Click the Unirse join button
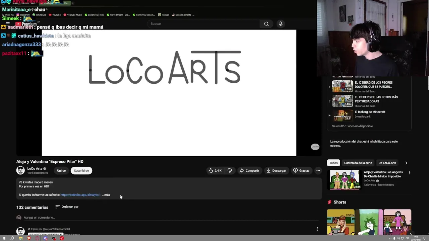429x241 pixels. pos(61,171)
